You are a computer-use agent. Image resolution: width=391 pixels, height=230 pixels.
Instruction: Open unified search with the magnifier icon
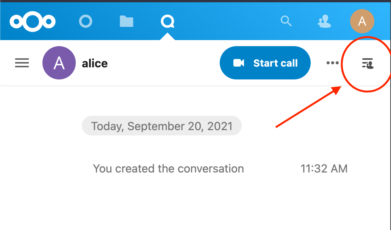pyautogui.click(x=286, y=22)
